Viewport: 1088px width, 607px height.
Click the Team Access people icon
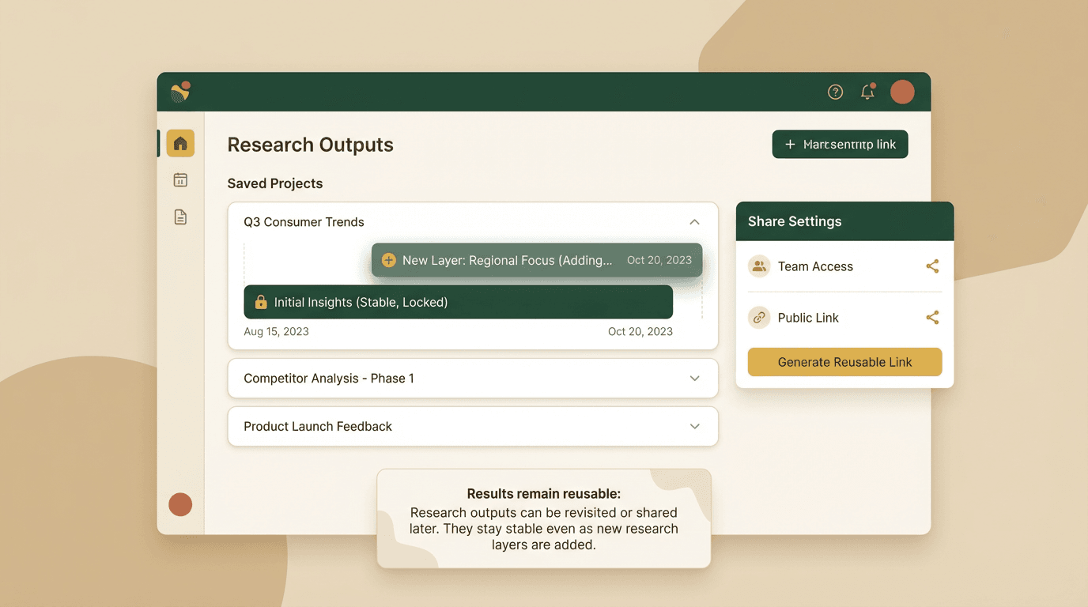pos(759,266)
